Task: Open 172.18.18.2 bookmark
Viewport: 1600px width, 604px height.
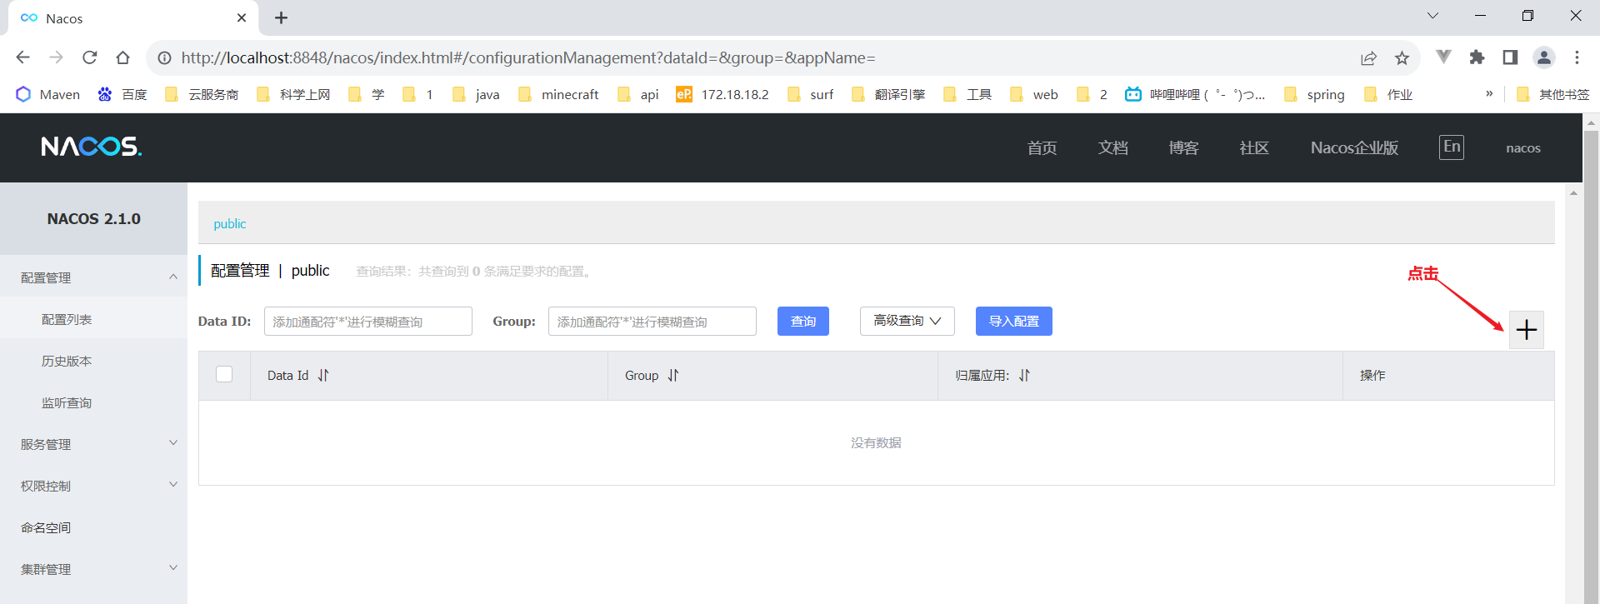Action: tap(722, 94)
